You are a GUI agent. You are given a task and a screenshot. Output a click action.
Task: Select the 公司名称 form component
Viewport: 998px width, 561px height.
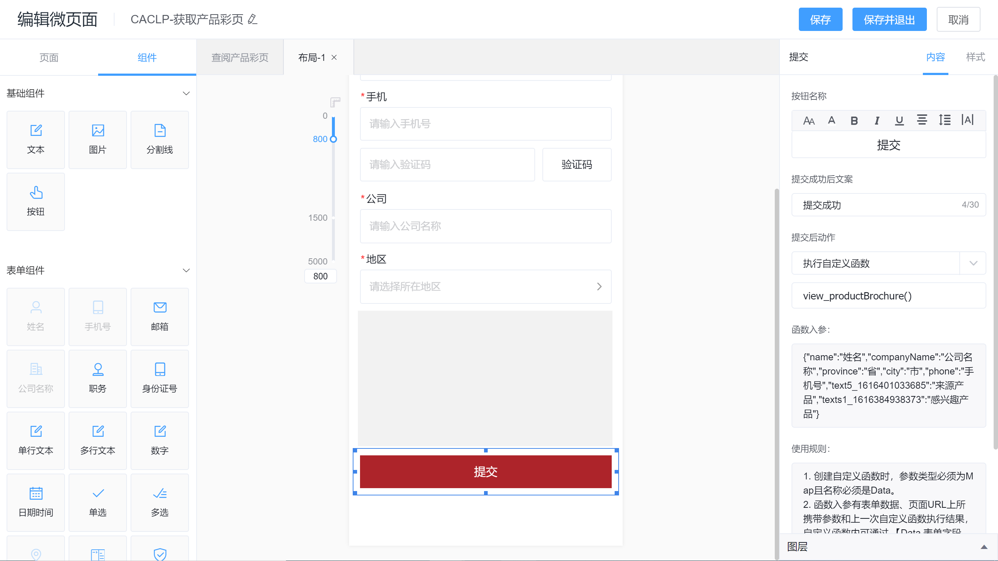click(x=36, y=378)
